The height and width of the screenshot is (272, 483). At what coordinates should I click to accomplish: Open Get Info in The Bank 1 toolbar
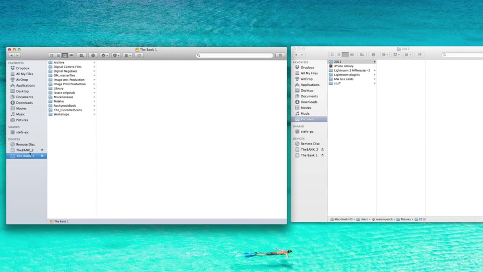tap(93, 56)
